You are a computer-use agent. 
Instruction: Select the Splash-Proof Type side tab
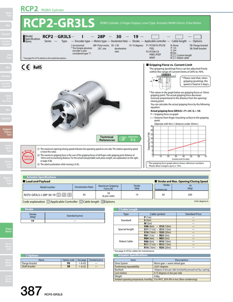pos(6,180)
